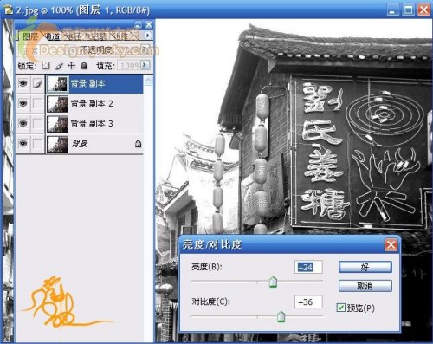Hide the 背景 layer

[x=23, y=144]
